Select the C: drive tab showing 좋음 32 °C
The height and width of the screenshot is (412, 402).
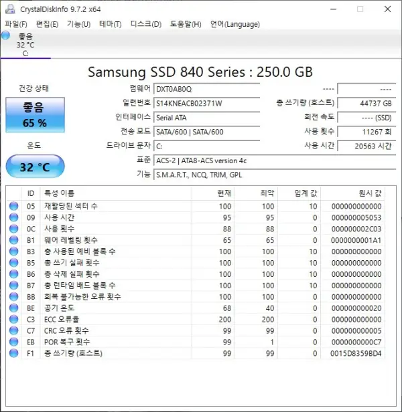pyautogui.click(x=25, y=45)
